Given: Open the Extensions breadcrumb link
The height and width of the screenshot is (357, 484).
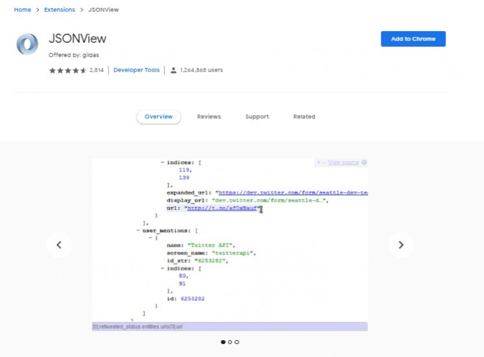Looking at the screenshot, I should click(x=60, y=10).
